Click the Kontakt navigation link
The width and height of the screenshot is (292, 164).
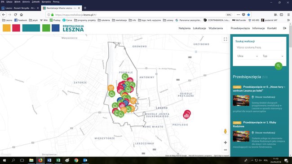pos(272,28)
